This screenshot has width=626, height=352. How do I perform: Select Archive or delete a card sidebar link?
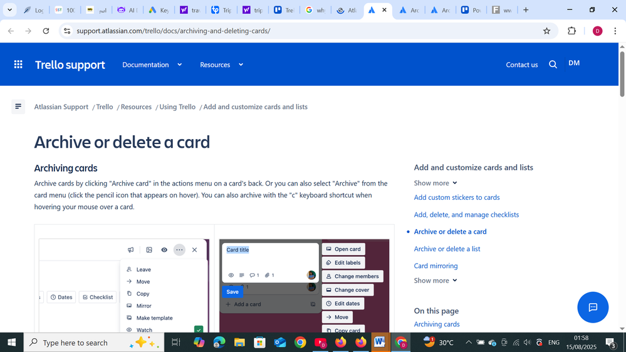click(x=450, y=232)
